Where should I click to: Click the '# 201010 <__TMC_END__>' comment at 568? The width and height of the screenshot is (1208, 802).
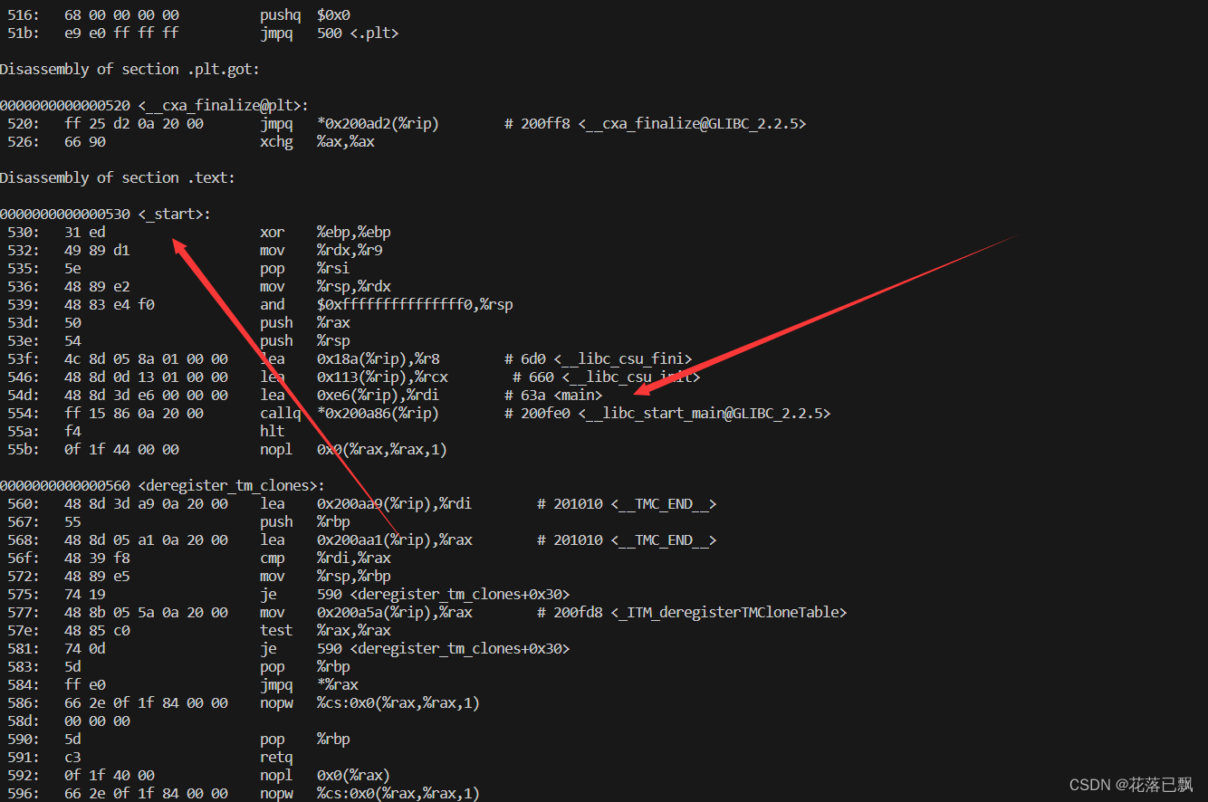click(627, 540)
